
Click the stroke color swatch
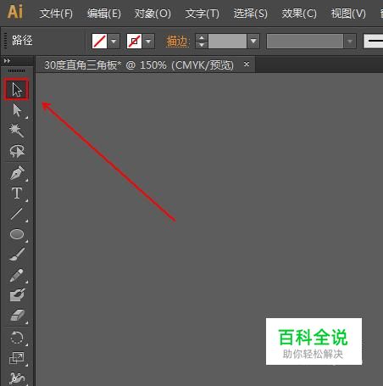134,42
